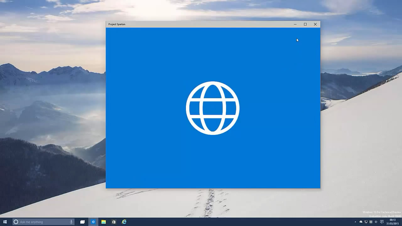The width and height of the screenshot is (402, 226).
Task: Toggle Spartan taskbar button to foreground
Action: click(93, 222)
